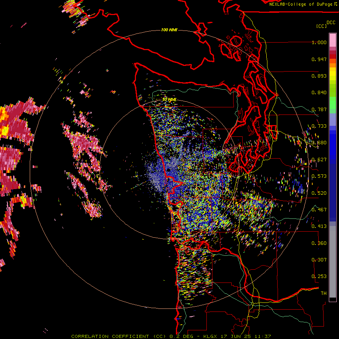
Task: Select the 0.733 scale value
Action: click(x=319, y=126)
